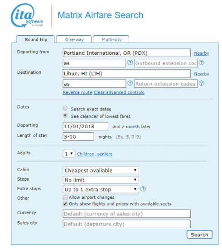Screen dimensions: 222x249
Task: Open help for destination routing codes field
Action: pyautogui.click(x=130, y=83)
